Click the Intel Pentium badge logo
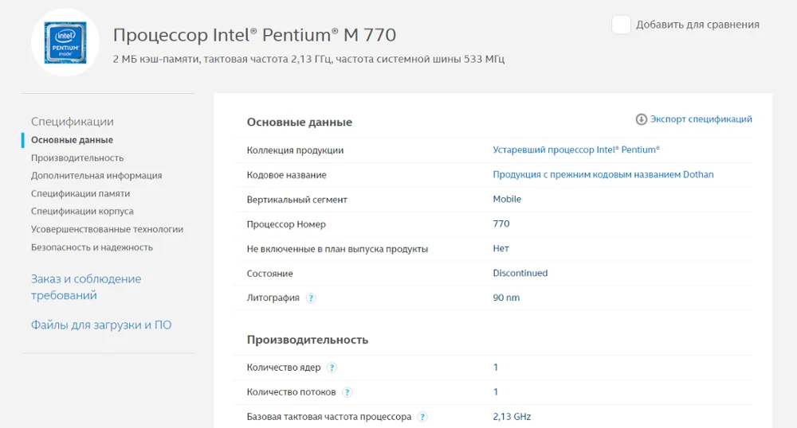This screenshot has height=428, width=797. pyautogui.click(x=65, y=44)
